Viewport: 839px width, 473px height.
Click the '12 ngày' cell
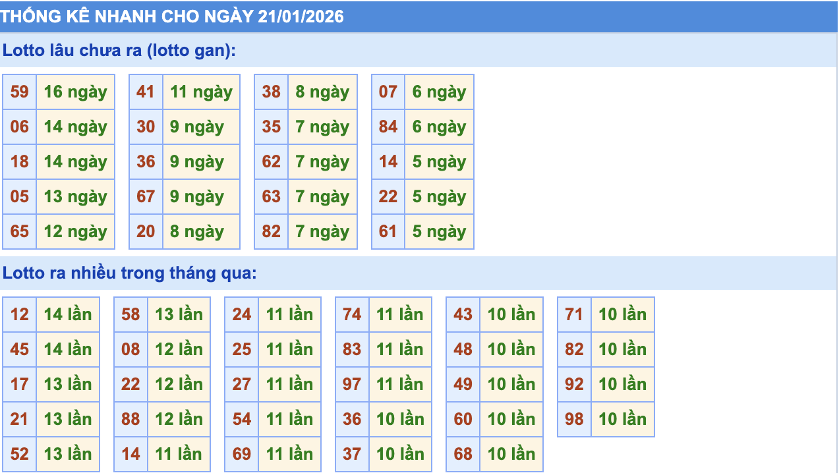(75, 231)
